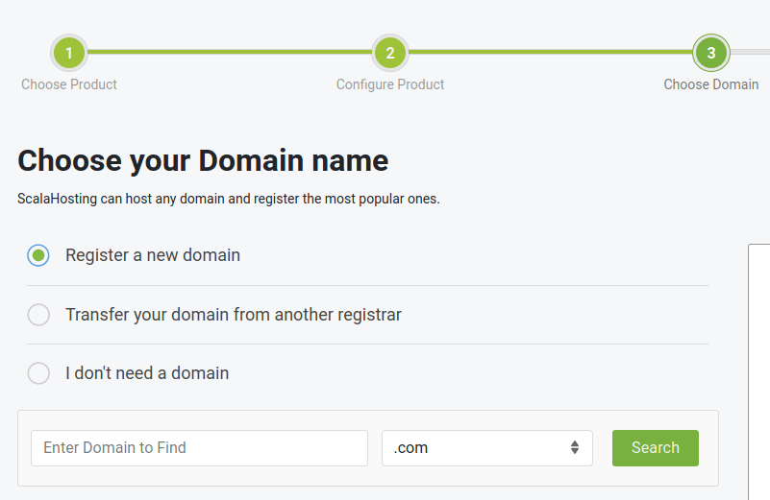The image size is (770, 500).
Task: Click the up-down arrows on the extension selector
Action: (x=574, y=448)
